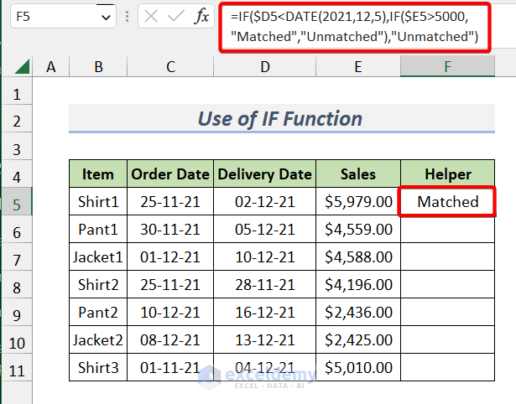Open the Name Box dropdown arrow
516x404 pixels.
(105, 16)
